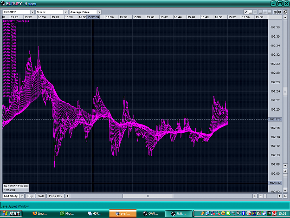Click the Add Study field
This screenshot has height=218, width=290.
pos(11,196)
